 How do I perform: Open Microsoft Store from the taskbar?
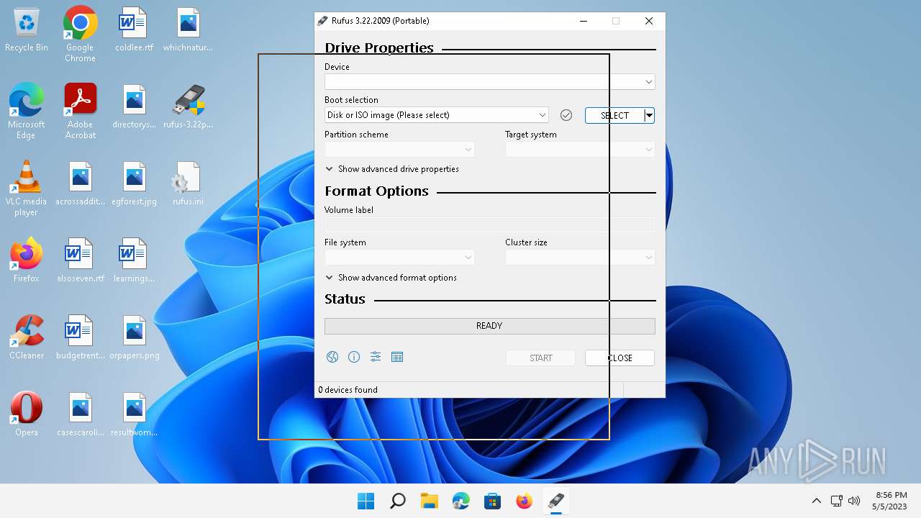(x=492, y=501)
